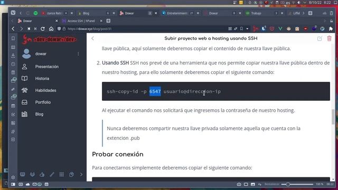Click the dev dowar logo
The width and height of the screenshot is (338, 190).
tap(49, 40)
